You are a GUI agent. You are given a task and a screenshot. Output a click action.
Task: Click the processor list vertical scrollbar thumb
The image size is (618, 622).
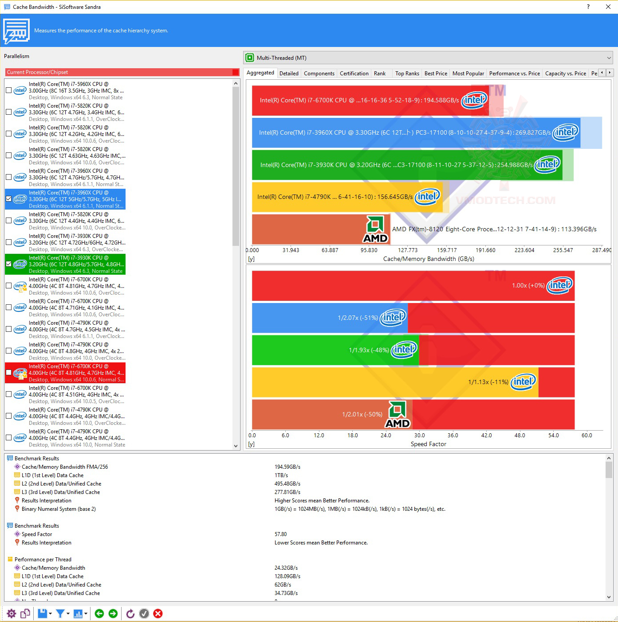coord(236,167)
